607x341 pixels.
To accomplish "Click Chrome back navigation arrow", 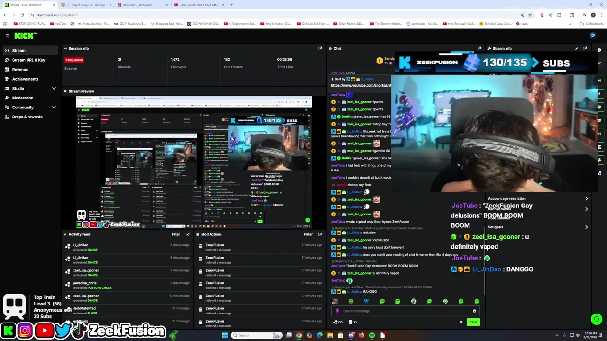I will pos(5,15).
